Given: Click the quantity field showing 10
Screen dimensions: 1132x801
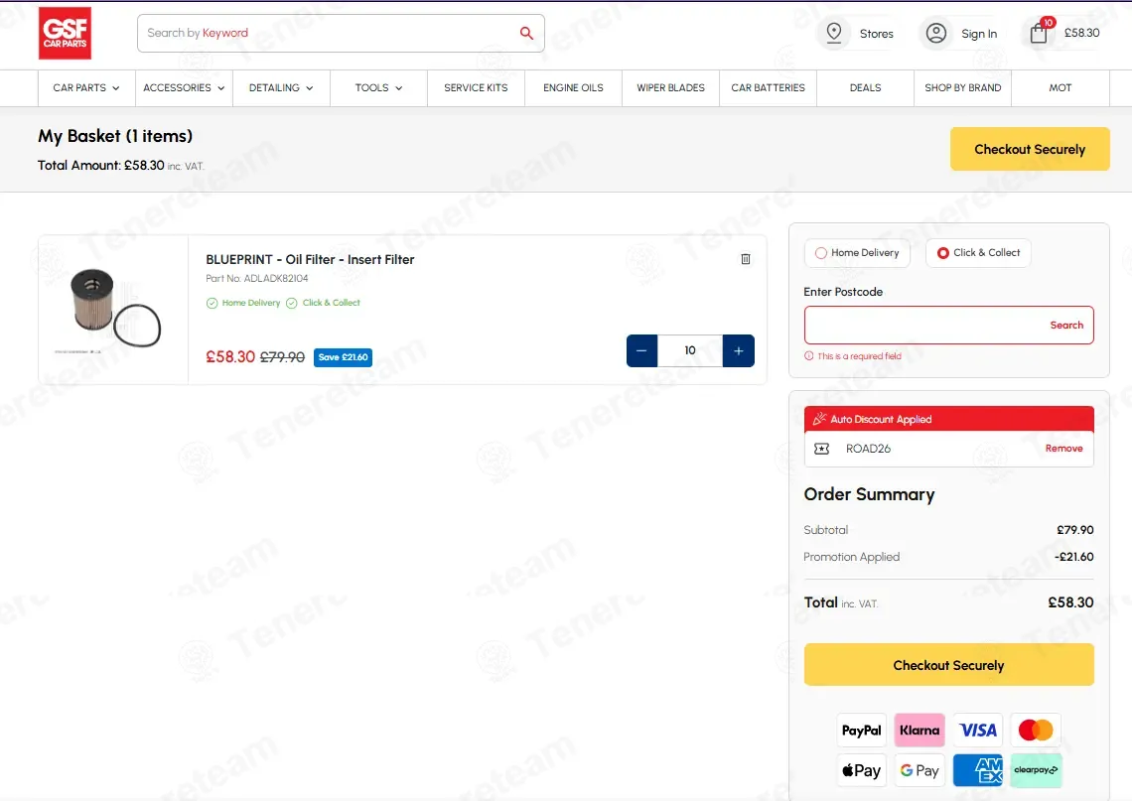Looking at the screenshot, I should 690,350.
